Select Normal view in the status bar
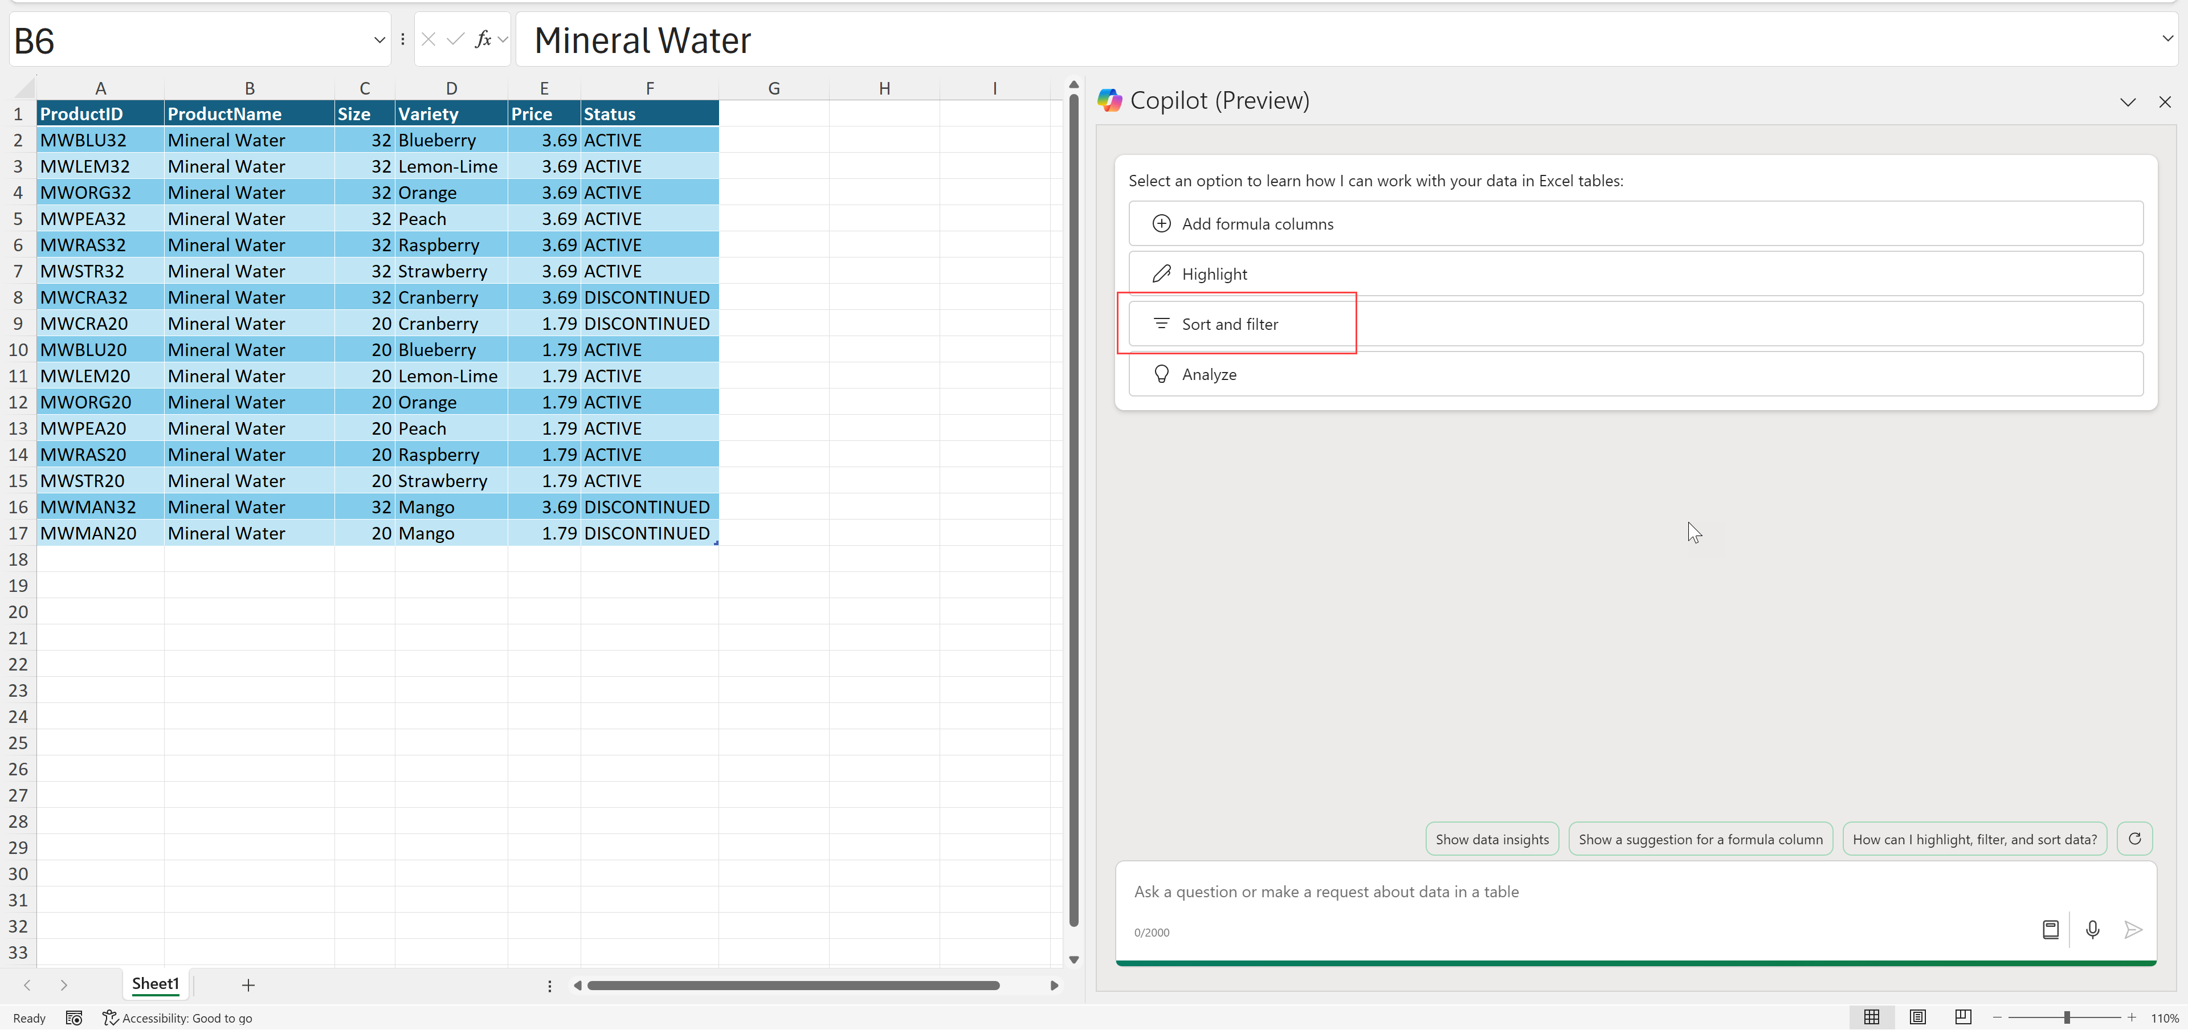Screen dimensions: 2188x1030 pos(1871,1016)
